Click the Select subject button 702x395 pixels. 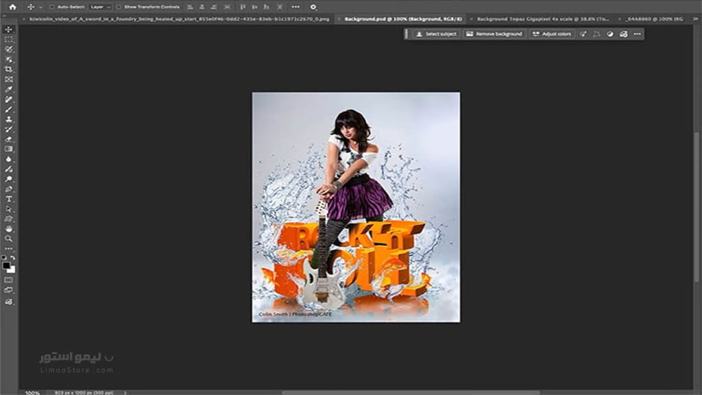(436, 34)
